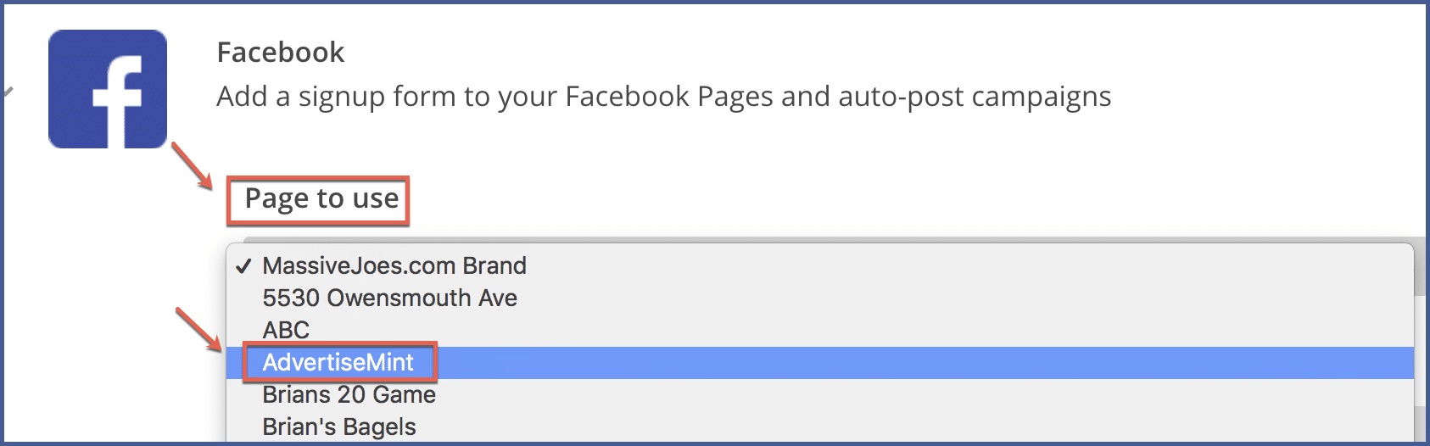This screenshot has width=1430, height=446.
Task: Click the Facebook integration heading
Action: pos(281,53)
